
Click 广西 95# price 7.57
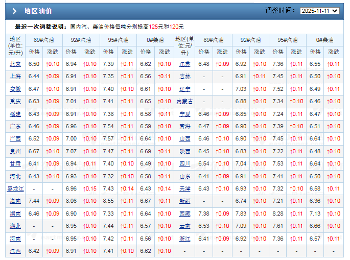pos(108,138)
